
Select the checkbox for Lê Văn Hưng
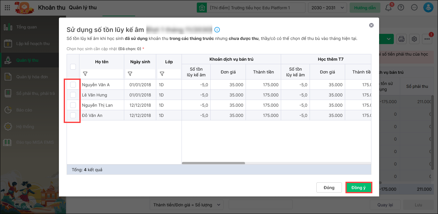click(73, 95)
